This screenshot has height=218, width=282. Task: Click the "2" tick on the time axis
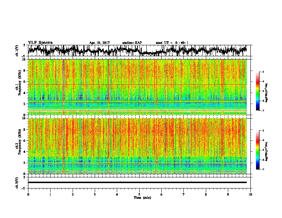[x=73, y=194]
